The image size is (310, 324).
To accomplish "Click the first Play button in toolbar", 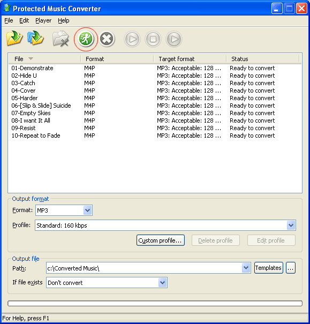I will 132,39.
